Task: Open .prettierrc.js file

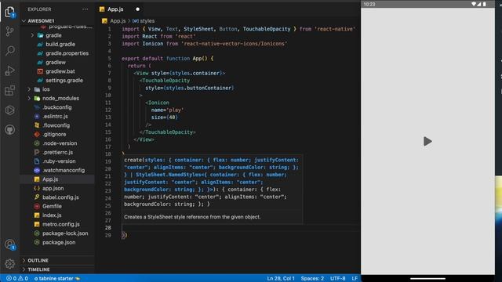Action: click(57, 152)
